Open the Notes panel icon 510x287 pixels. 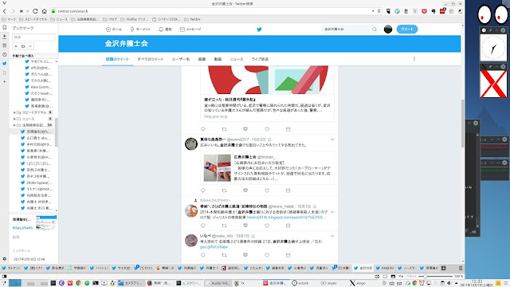pos(4,45)
